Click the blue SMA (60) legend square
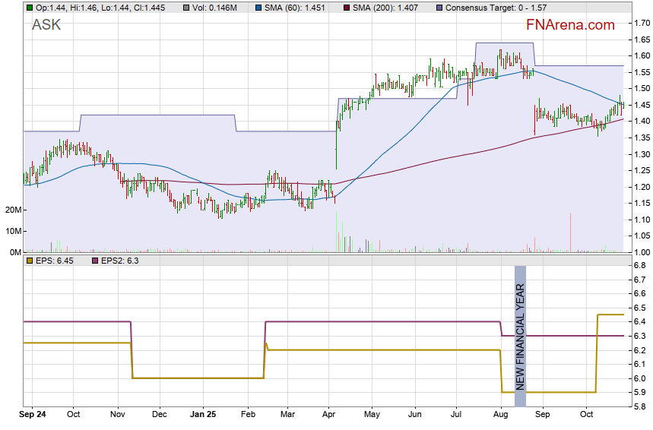Screen dimensions: 653x430 click(258, 8)
